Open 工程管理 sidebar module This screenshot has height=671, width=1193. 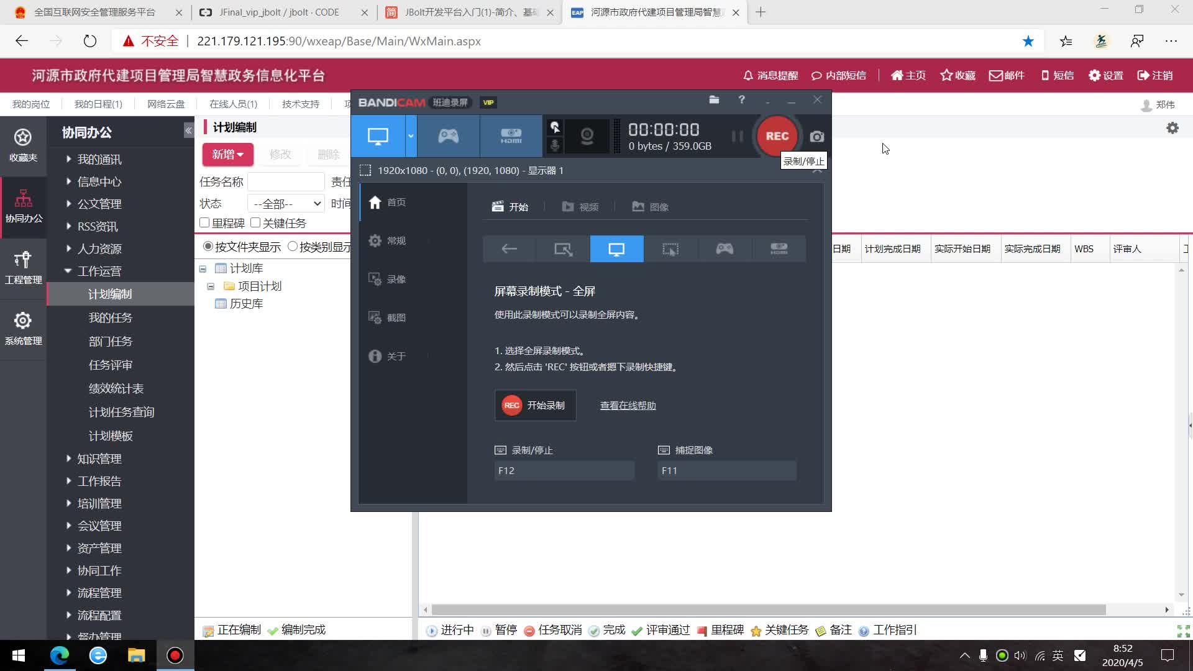(x=23, y=268)
